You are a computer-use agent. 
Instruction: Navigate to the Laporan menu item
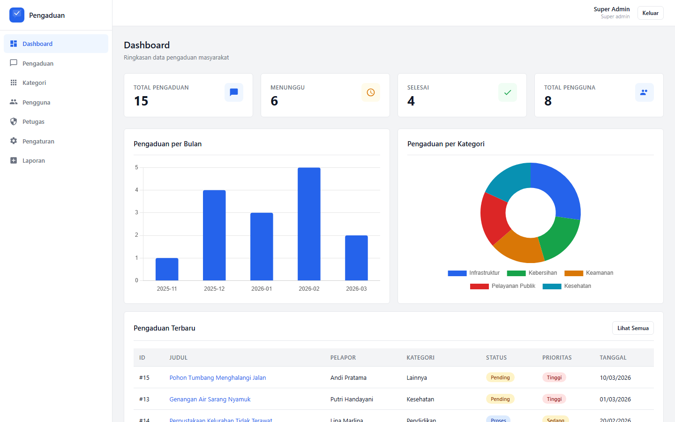coord(34,160)
